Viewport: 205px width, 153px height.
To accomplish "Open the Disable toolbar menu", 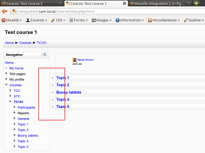I will click(12, 20).
